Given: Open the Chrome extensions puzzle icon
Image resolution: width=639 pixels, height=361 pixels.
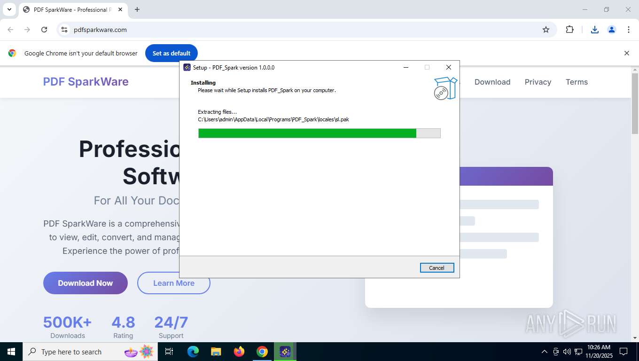Looking at the screenshot, I should (x=569, y=30).
